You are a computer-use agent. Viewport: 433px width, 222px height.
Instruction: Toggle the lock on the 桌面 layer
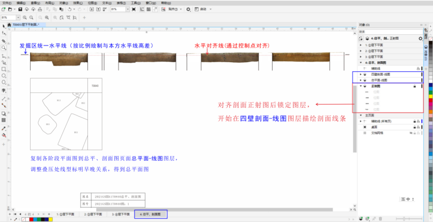[415, 127]
